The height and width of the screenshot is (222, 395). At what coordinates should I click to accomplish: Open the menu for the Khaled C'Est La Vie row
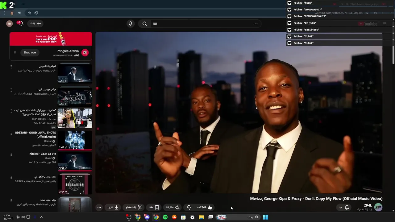11,154
